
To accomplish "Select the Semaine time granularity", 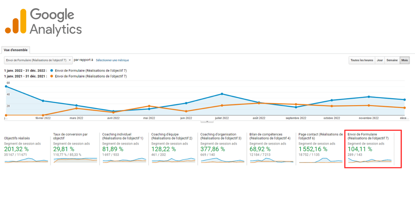I will 392,60.
